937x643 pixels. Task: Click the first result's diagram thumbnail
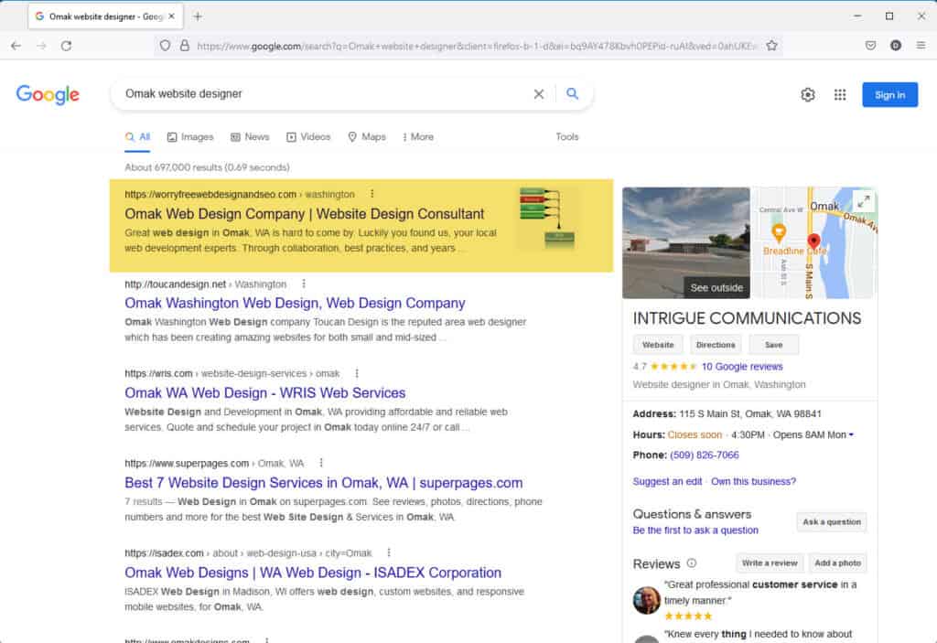(547, 219)
